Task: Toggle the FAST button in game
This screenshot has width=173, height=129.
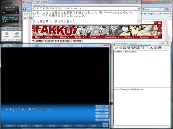Action: click(105, 125)
